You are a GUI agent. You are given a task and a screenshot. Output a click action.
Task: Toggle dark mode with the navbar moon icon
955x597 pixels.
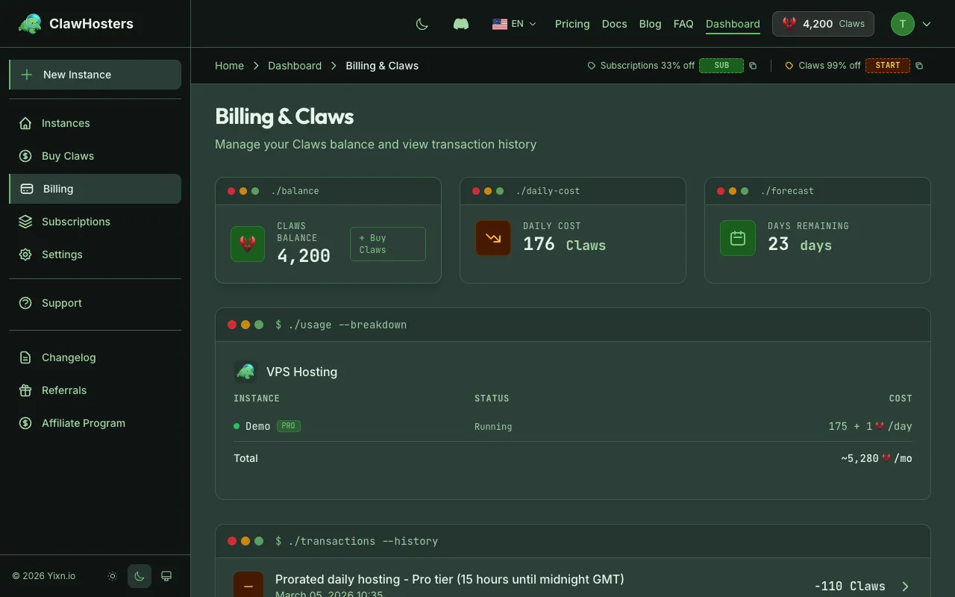pos(422,23)
